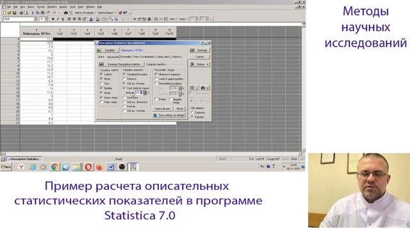This screenshot has width=410, height=230.
Task: Click the Paste toolbar icon
Action: click(42, 13)
